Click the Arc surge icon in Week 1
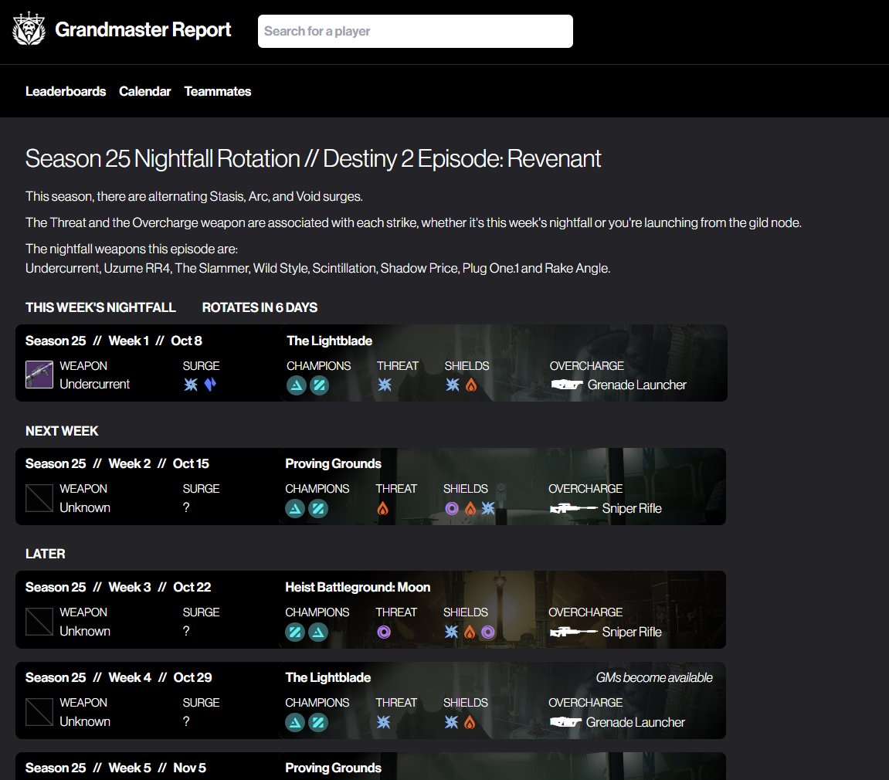The width and height of the screenshot is (889, 780). click(210, 385)
